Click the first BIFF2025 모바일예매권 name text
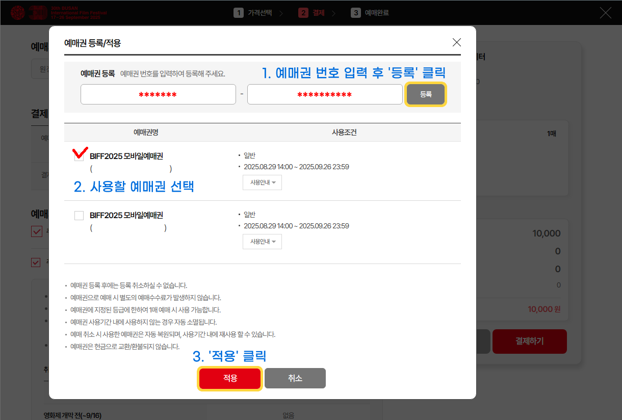This screenshot has height=420, width=622. 126,156
